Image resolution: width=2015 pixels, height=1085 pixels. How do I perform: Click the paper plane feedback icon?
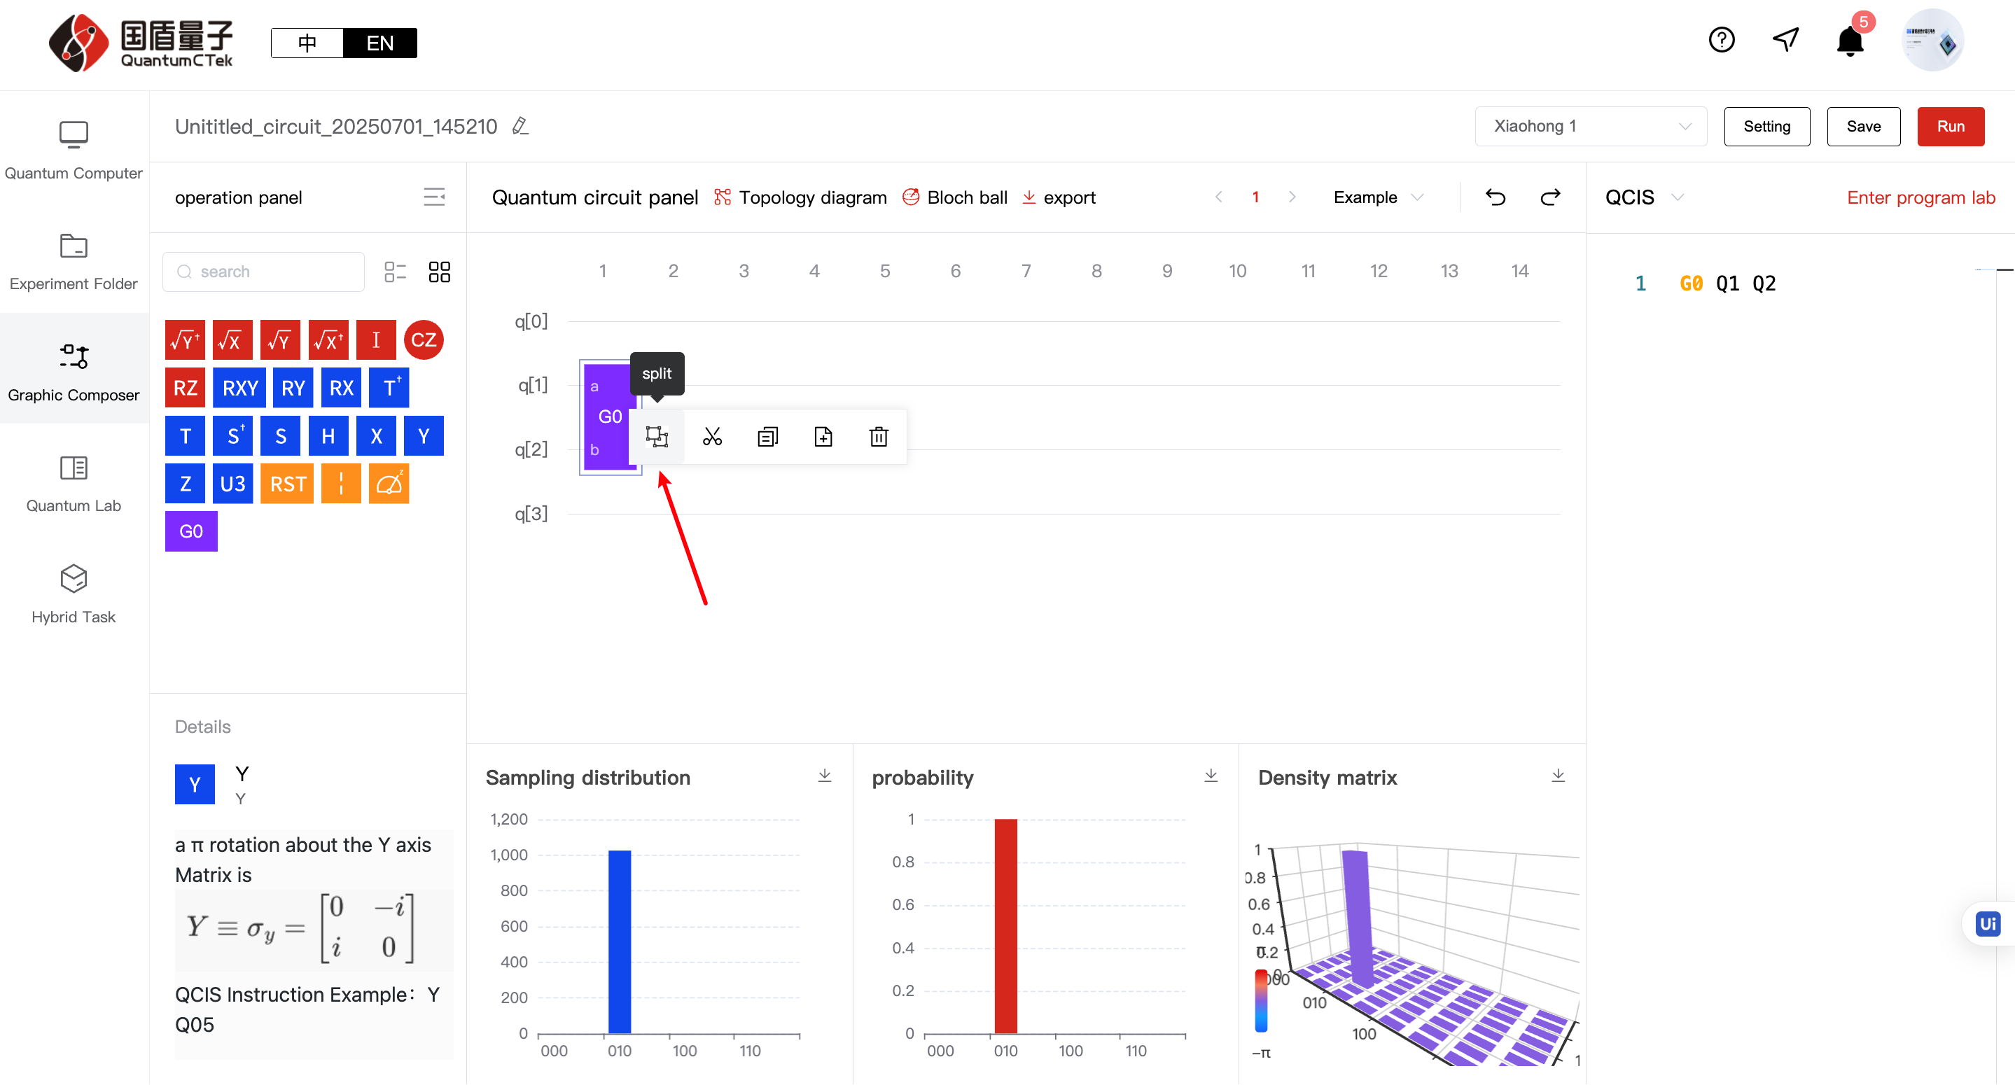tap(1785, 39)
